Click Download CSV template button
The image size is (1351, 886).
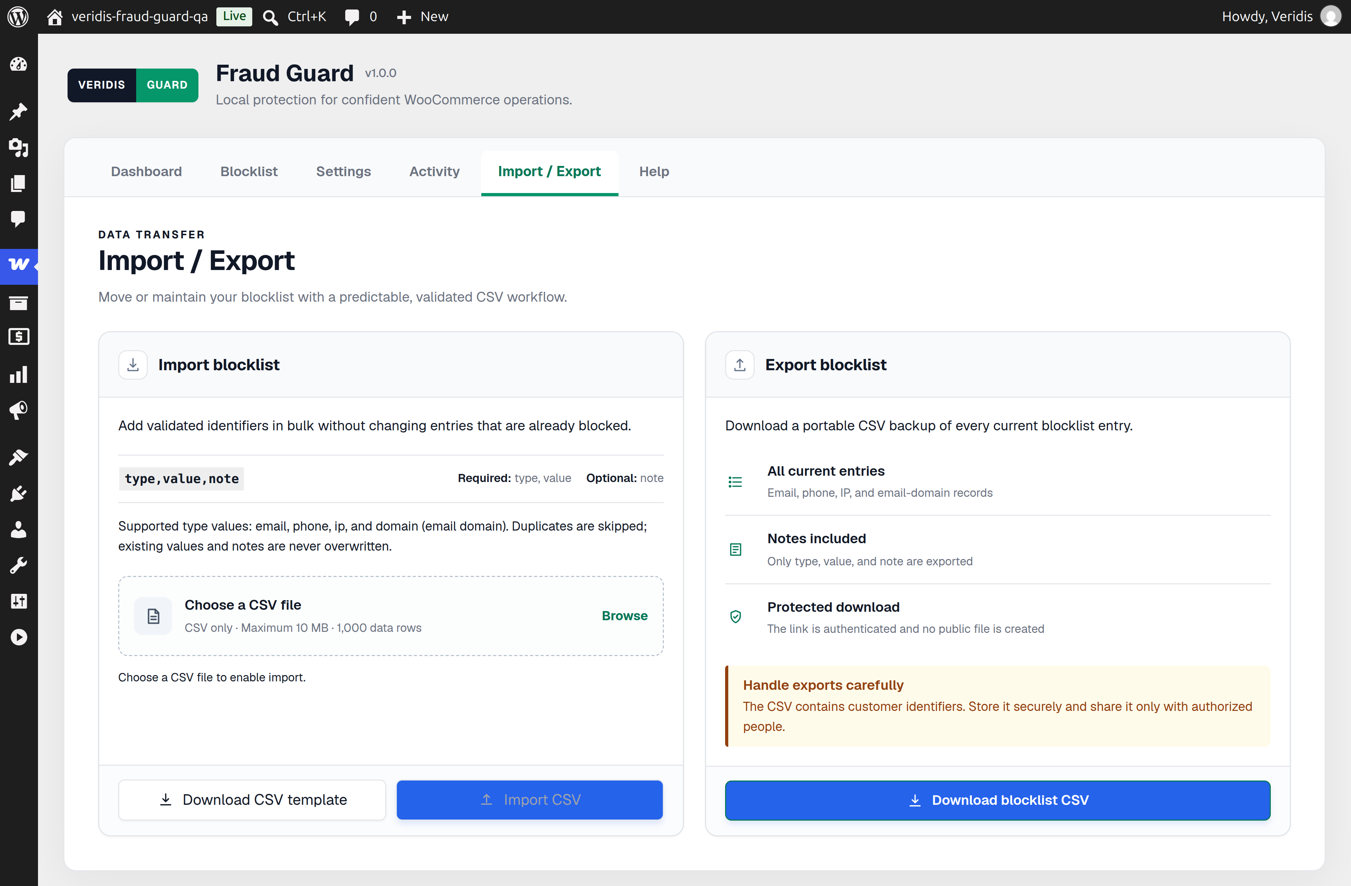(x=252, y=799)
